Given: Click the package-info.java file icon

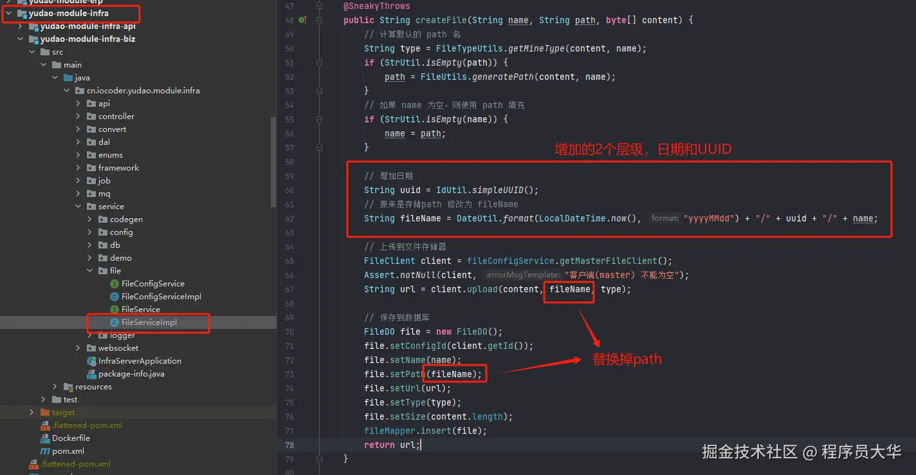Looking at the screenshot, I should pos(91,374).
